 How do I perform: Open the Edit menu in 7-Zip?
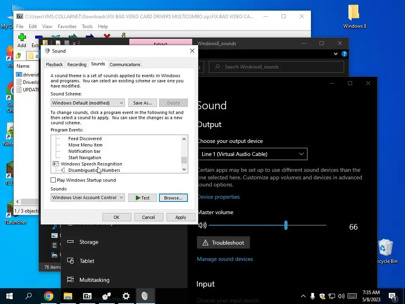click(32, 27)
